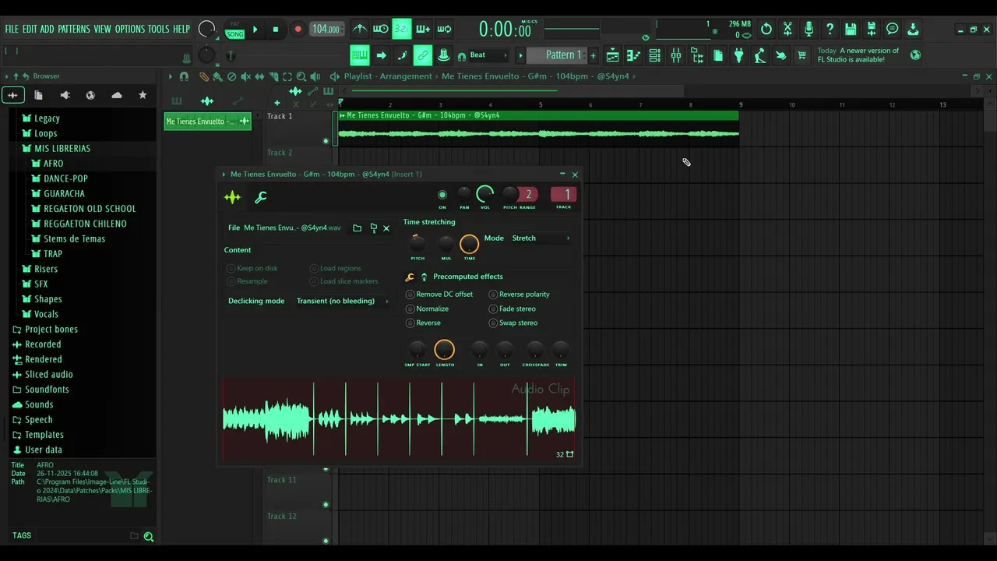Click the load sample folder icon
The height and width of the screenshot is (561, 997).
(x=357, y=228)
